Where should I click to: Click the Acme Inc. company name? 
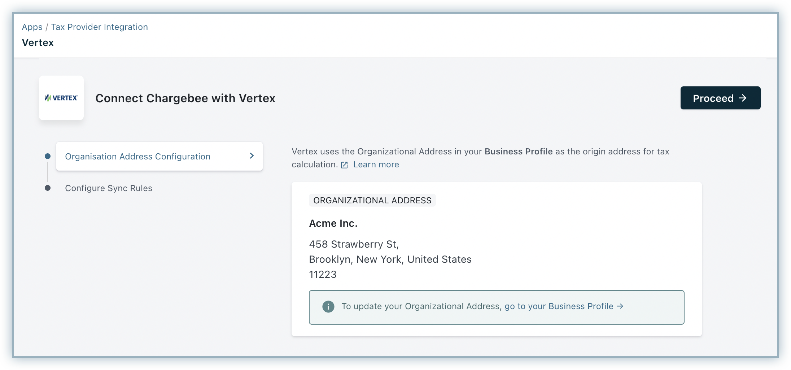[x=333, y=224]
